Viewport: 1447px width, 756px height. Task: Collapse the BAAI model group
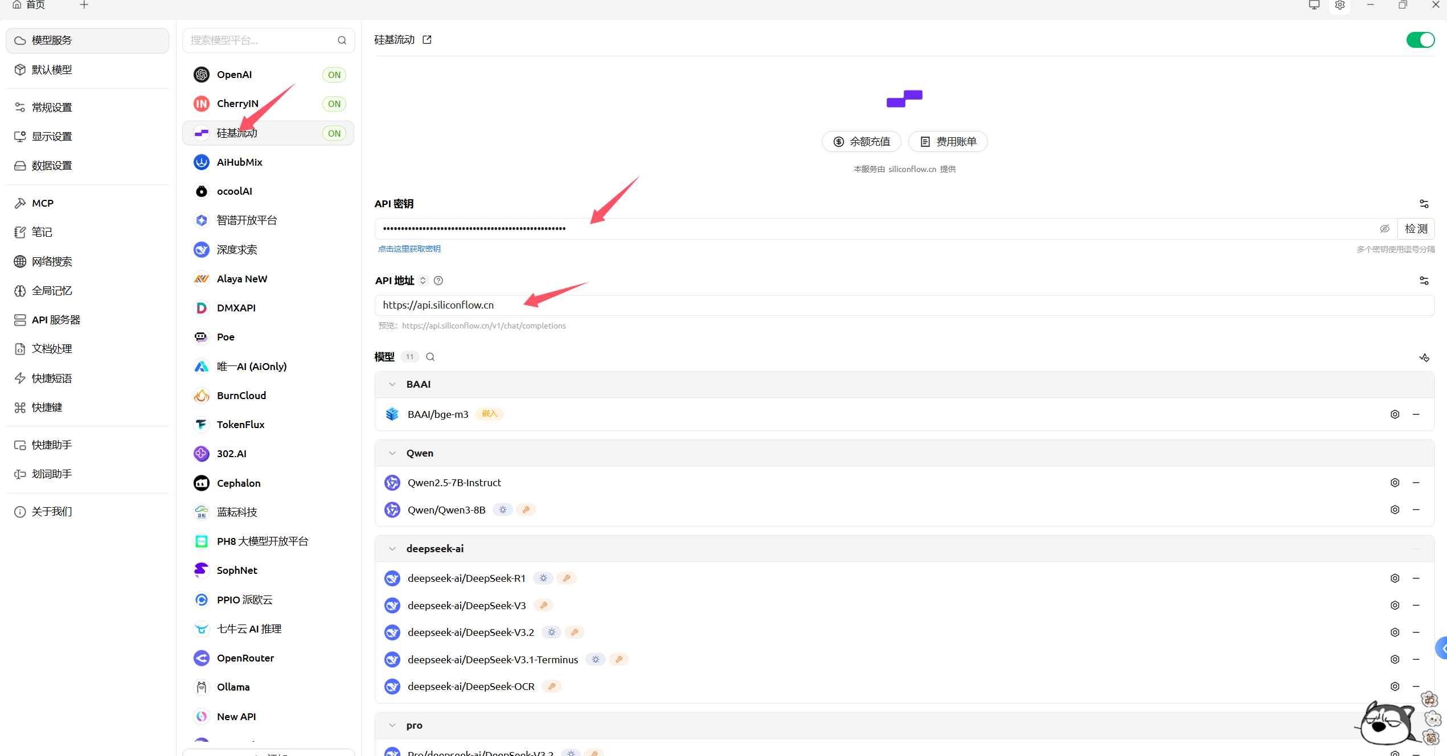click(x=392, y=384)
